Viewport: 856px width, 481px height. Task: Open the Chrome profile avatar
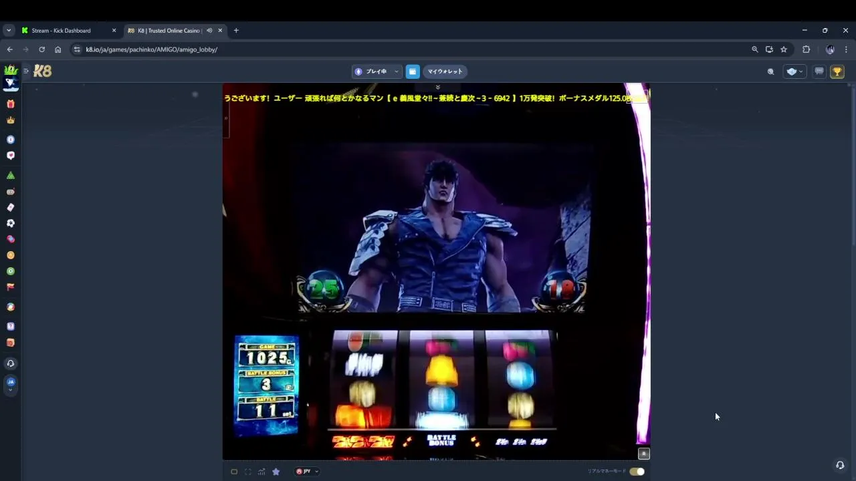click(x=830, y=49)
